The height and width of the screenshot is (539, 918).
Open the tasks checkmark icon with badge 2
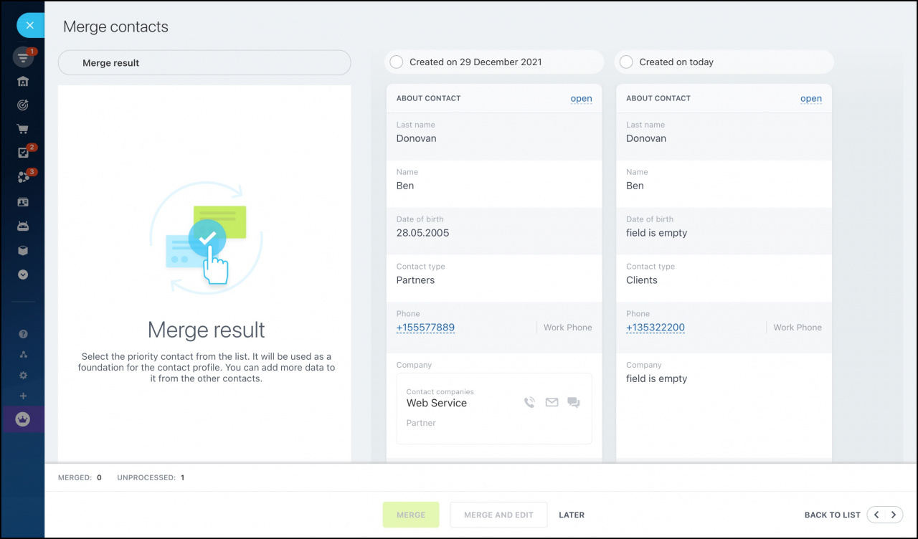pyautogui.click(x=23, y=153)
